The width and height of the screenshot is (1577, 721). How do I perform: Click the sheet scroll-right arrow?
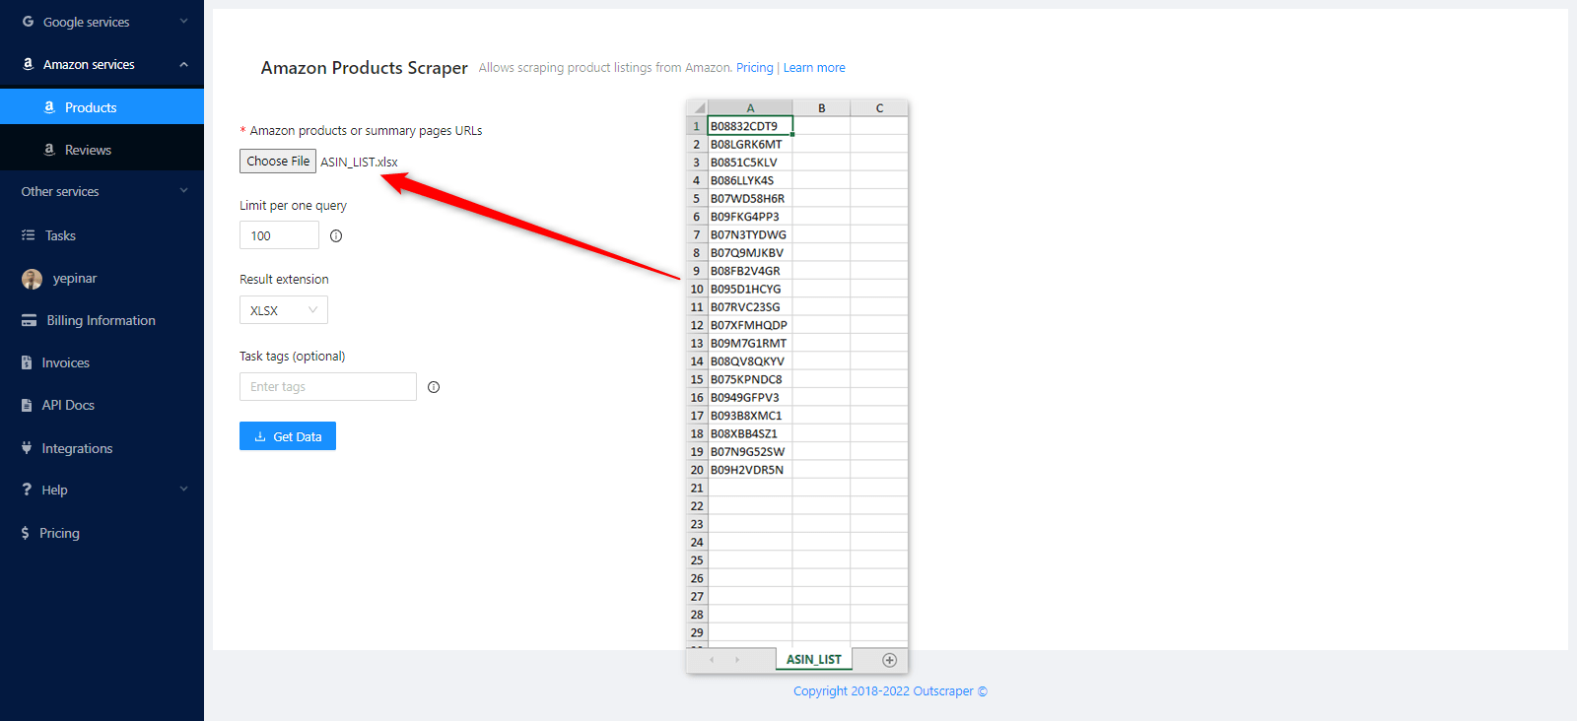[x=737, y=660]
